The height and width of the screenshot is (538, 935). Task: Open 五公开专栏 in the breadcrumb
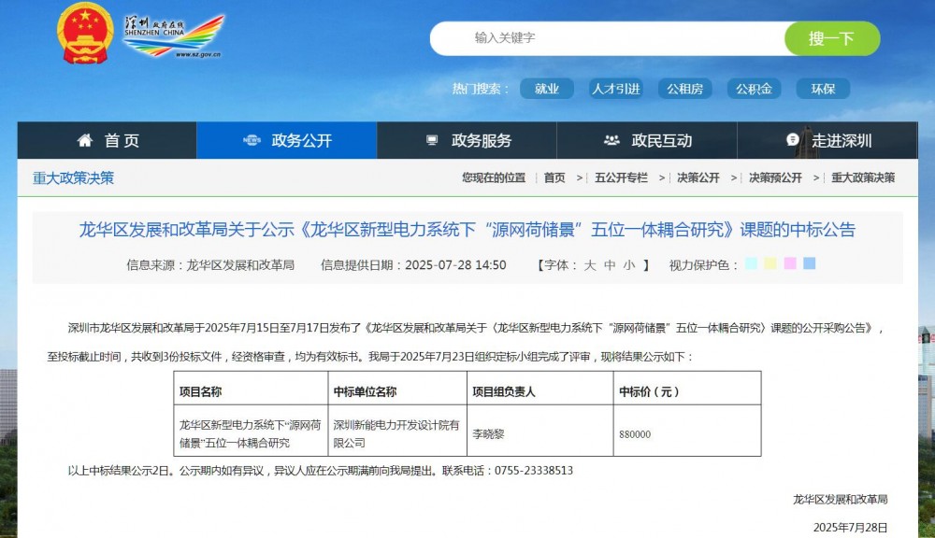coord(621,177)
